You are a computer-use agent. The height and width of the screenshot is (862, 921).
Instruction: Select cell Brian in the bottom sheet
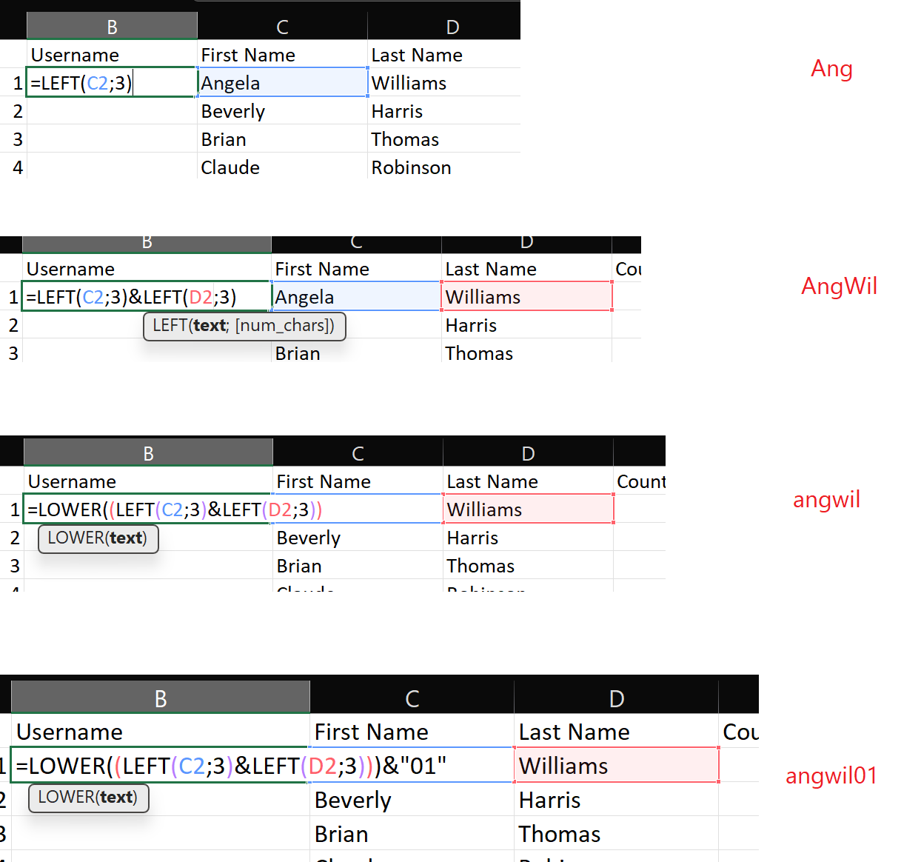[412, 833]
